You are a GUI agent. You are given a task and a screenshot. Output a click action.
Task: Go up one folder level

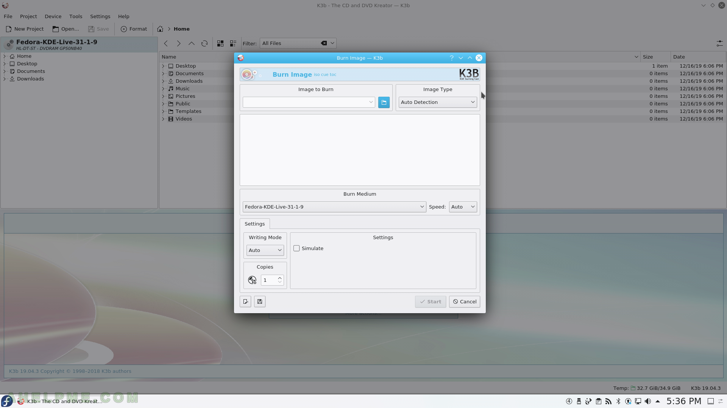192,43
